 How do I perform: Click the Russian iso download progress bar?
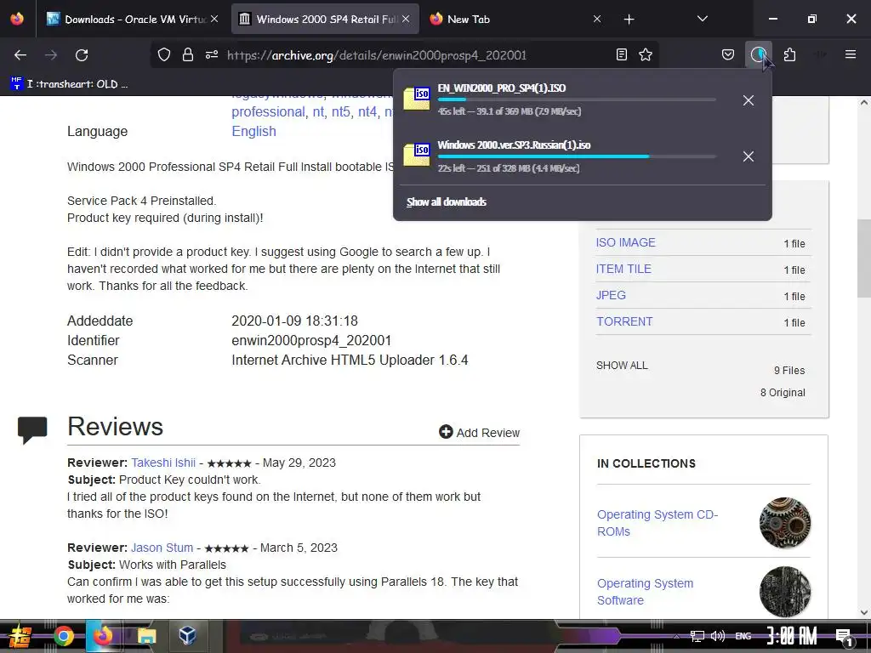coord(577,156)
